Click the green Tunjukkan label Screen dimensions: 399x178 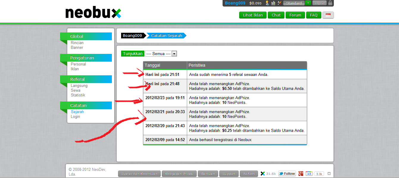pos(133,54)
